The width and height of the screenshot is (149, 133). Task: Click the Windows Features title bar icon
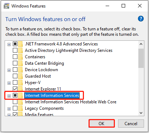click(x=6, y=6)
